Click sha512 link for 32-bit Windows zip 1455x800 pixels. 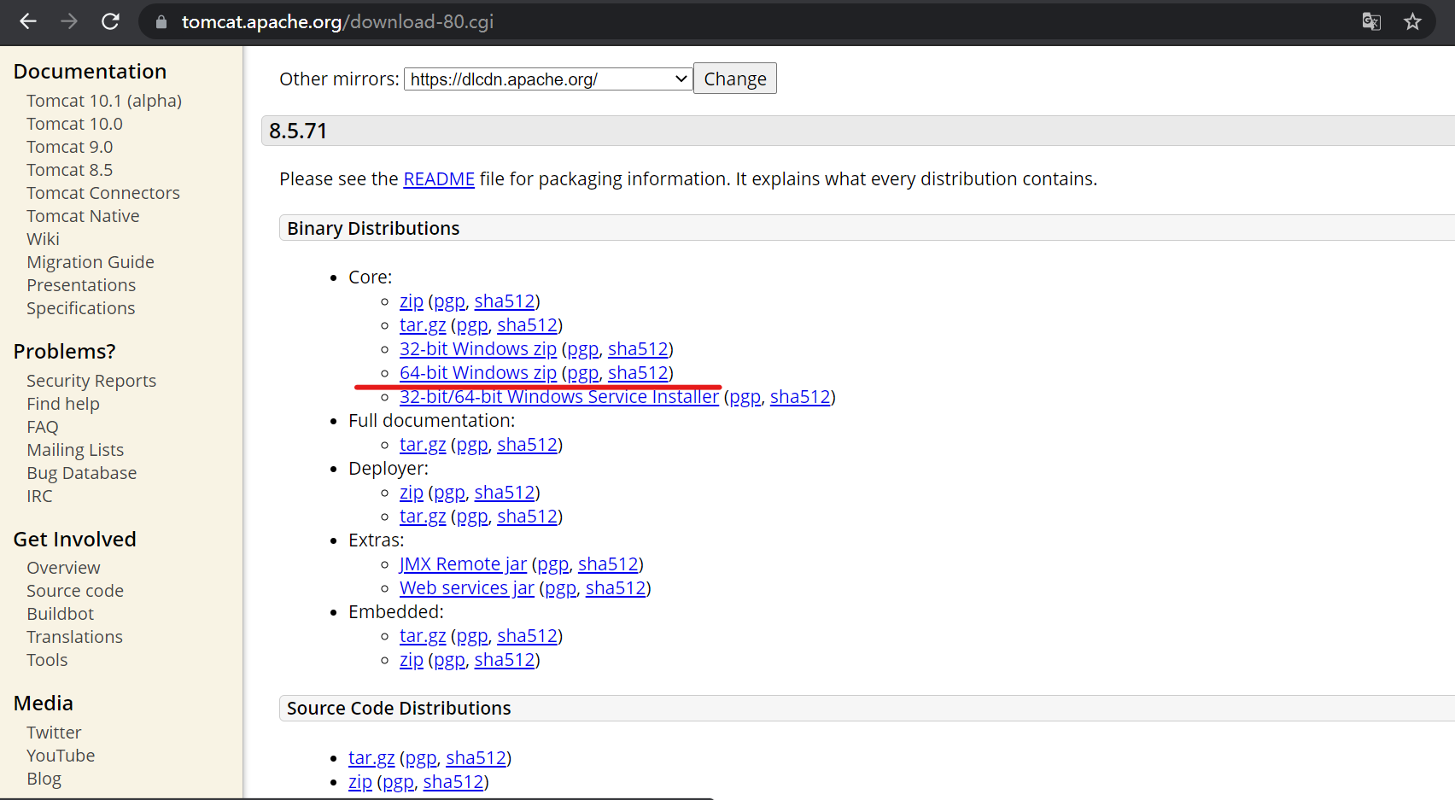point(638,349)
